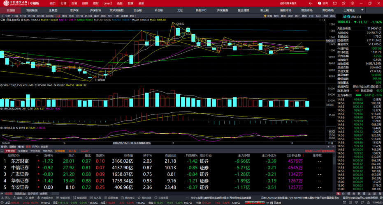Screen dimensions: 383x205
Task: Click the panel icon left of 关联报价 tab
Action: (x=2, y=151)
